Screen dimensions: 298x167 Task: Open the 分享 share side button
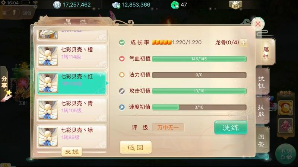4,83
